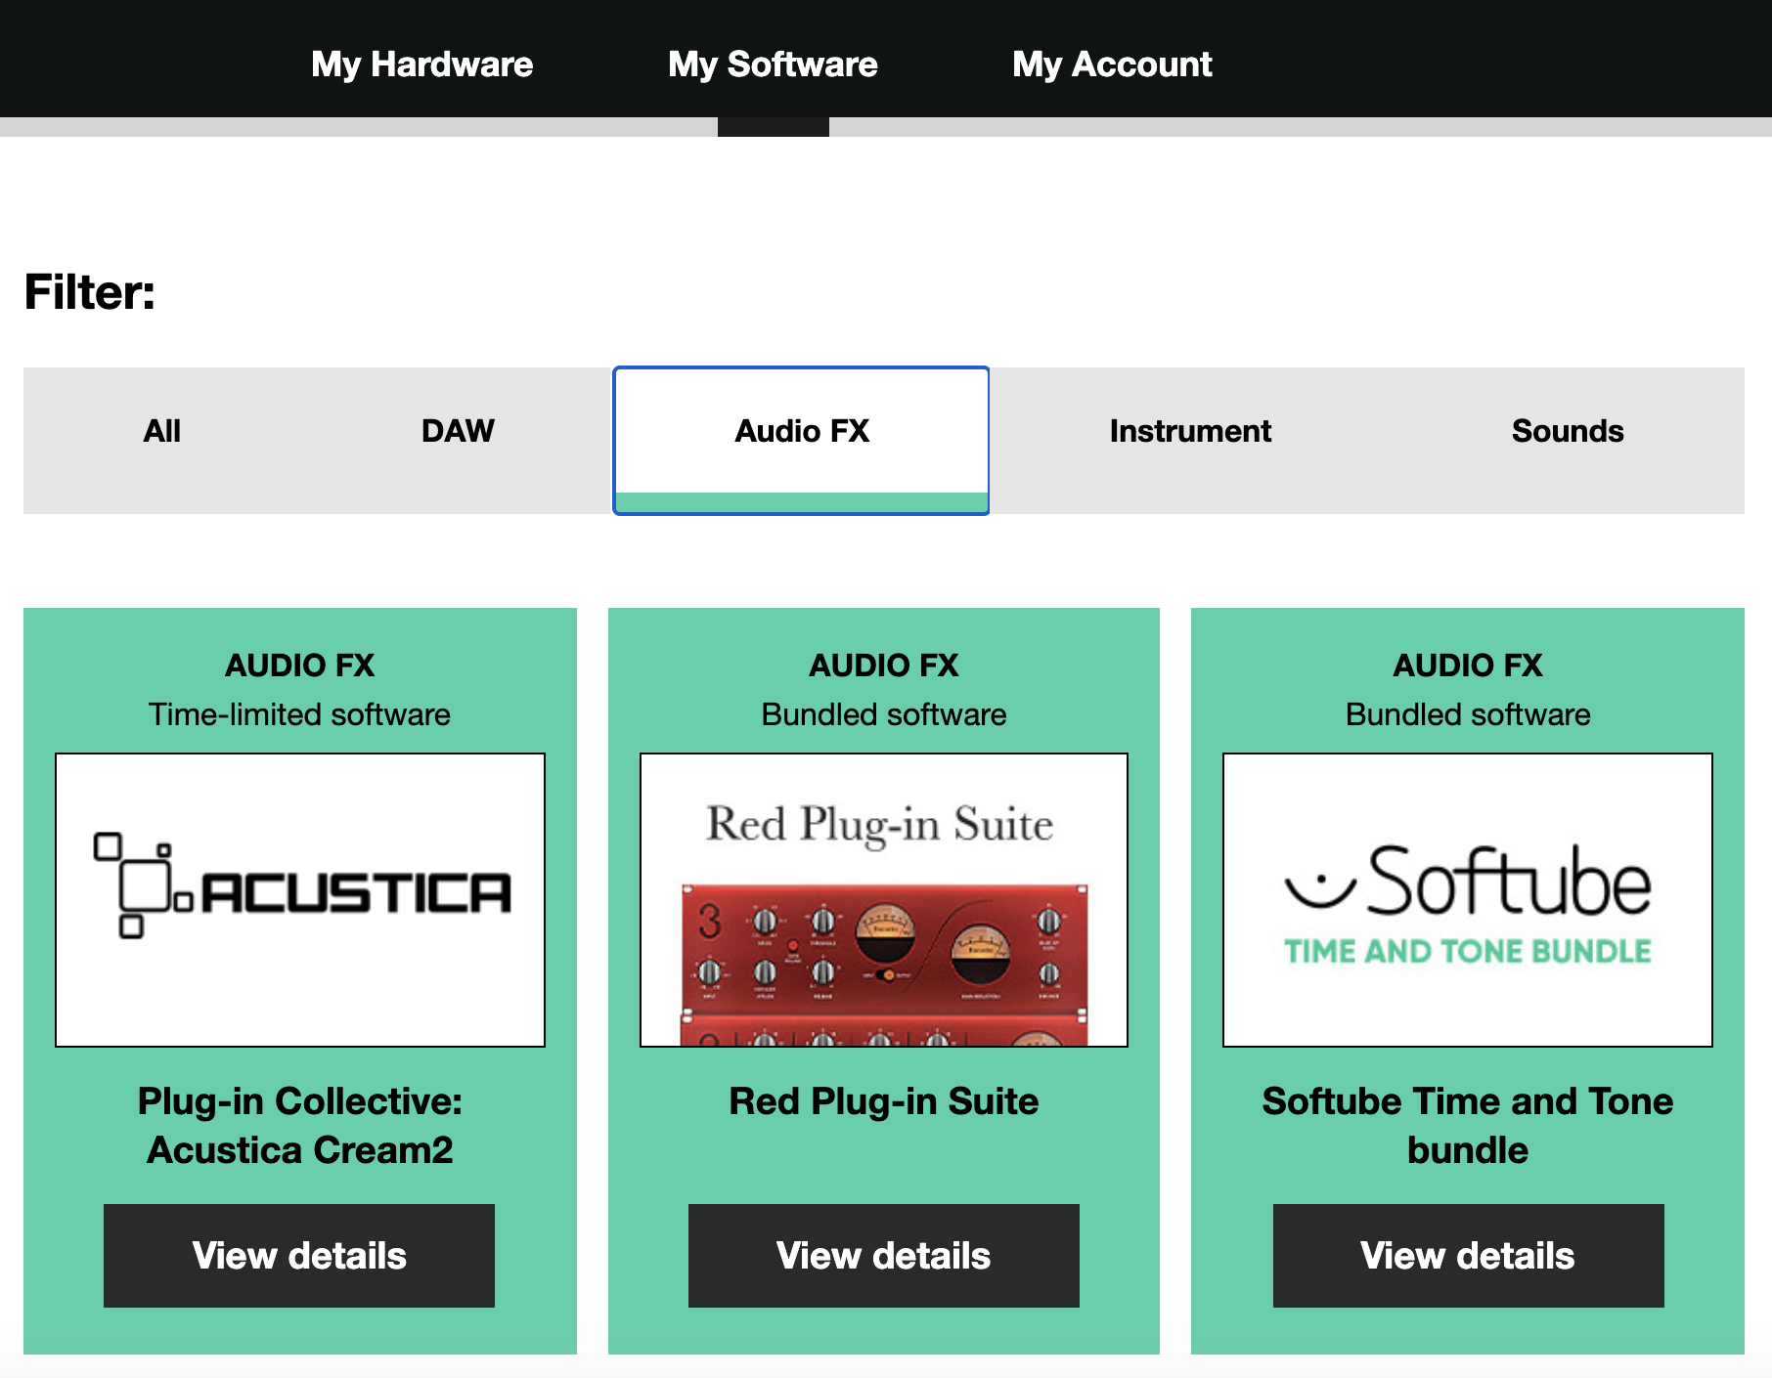View details for Red Plug-in Suite
1772x1378 pixels.
tap(884, 1256)
